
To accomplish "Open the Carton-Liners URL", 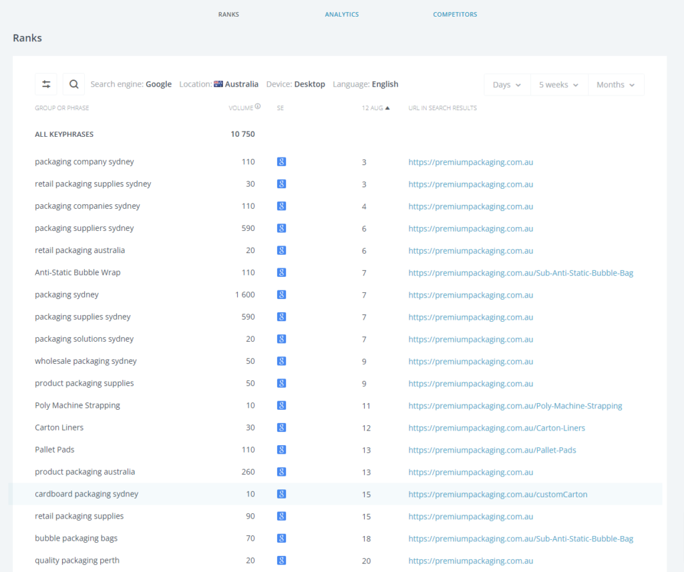I will pyautogui.click(x=497, y=428).
